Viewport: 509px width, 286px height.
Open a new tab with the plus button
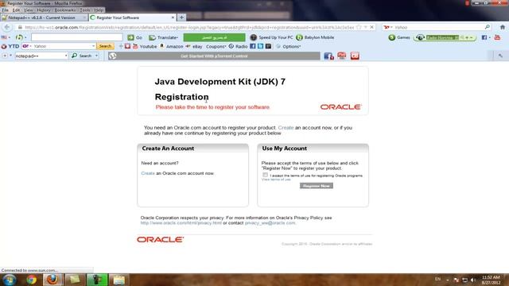pos(181,17)
